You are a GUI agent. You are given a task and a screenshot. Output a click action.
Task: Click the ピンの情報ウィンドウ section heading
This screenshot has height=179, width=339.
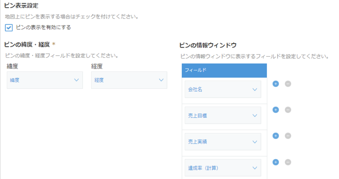208,45
